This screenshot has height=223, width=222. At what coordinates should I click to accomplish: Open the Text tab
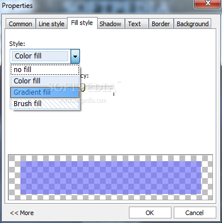click(x=135, y=24)
